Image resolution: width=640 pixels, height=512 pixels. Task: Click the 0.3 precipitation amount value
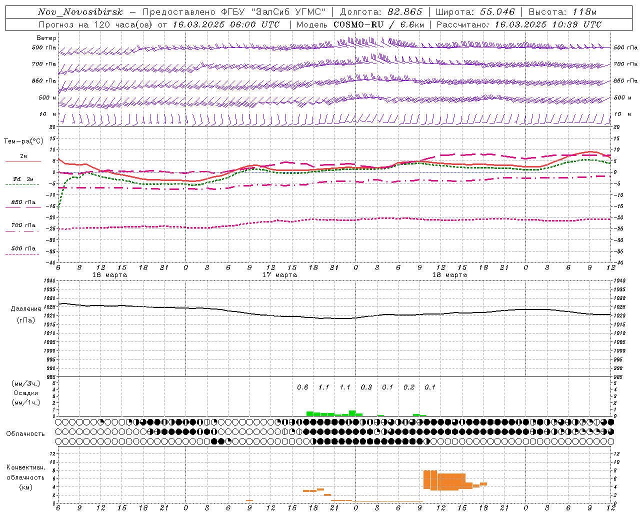pos(366,387)
